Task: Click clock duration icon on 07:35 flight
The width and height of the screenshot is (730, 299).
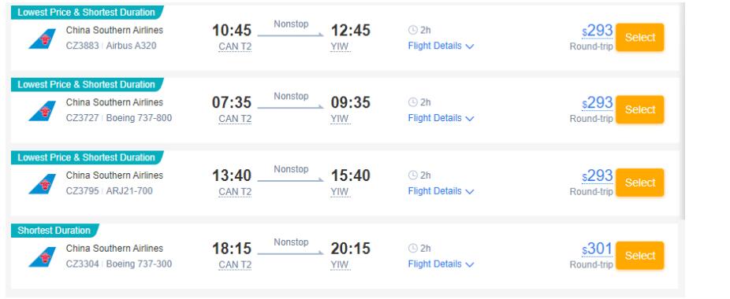Action: click(x=412, y=102)
